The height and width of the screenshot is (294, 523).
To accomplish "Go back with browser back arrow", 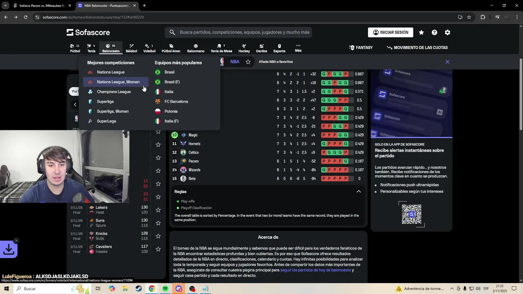I will (x=6, y=17).
